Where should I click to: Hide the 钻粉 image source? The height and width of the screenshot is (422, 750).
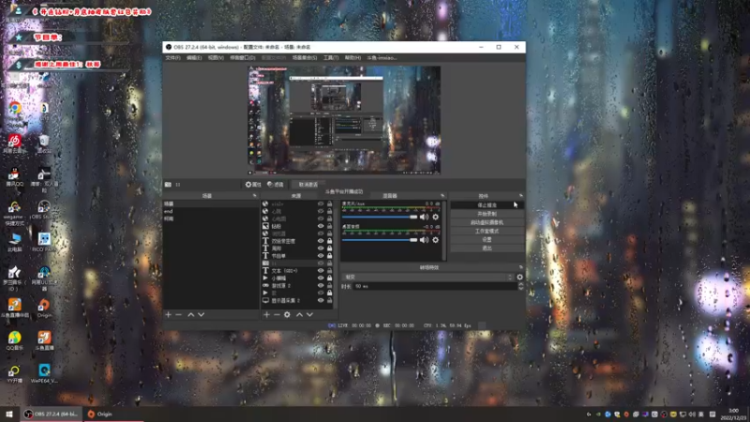(x=321, y=226)
